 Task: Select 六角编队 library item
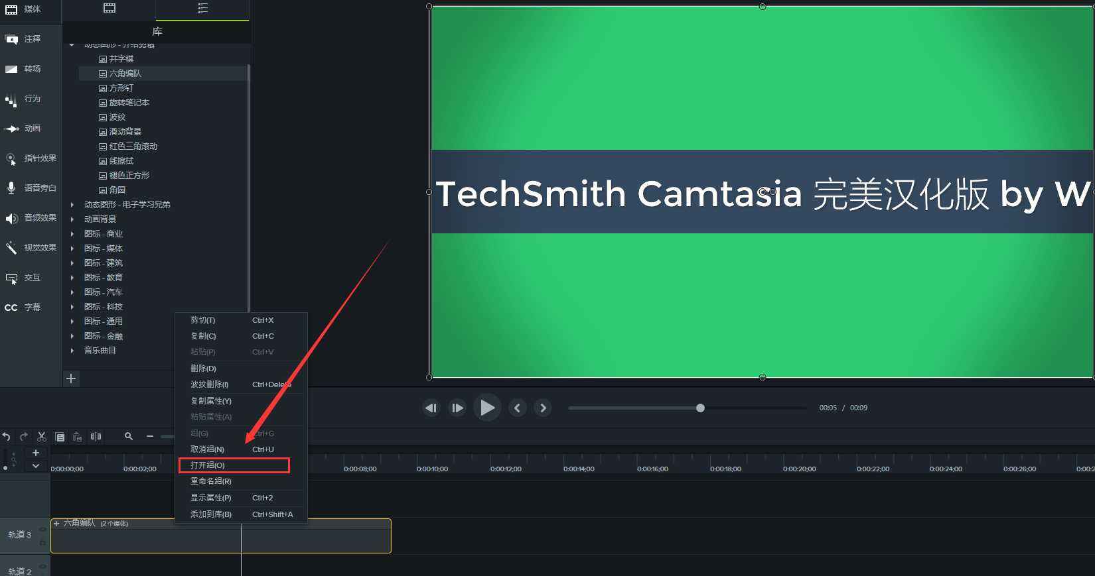coord(163,74)
